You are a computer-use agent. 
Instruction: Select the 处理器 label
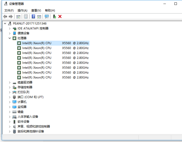(x=22, y=38)
